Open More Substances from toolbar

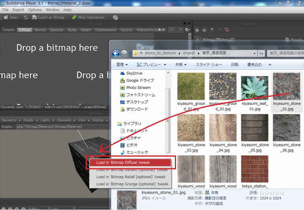pyautogui.click(x=88, y=17)
